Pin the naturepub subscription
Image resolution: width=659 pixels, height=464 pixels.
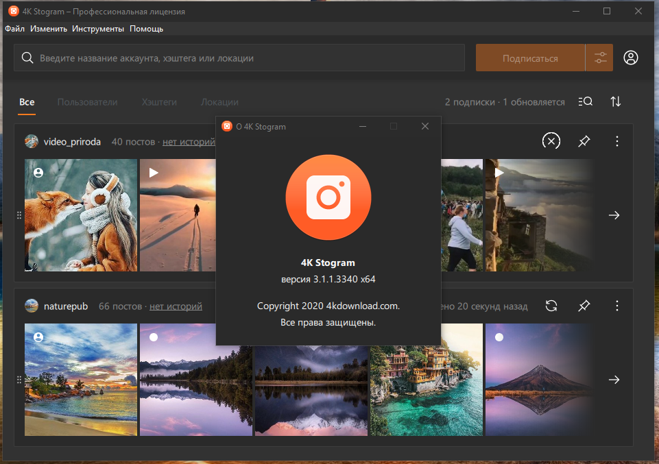tap(584, 306)
